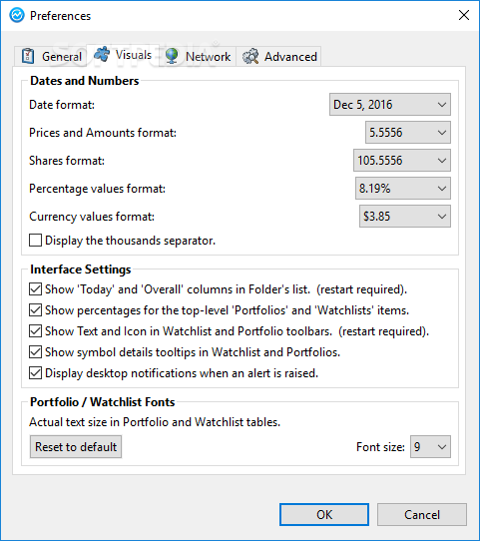Click the Network tab globe icon
Screen dimensions: 480x541
pos(172,56)
